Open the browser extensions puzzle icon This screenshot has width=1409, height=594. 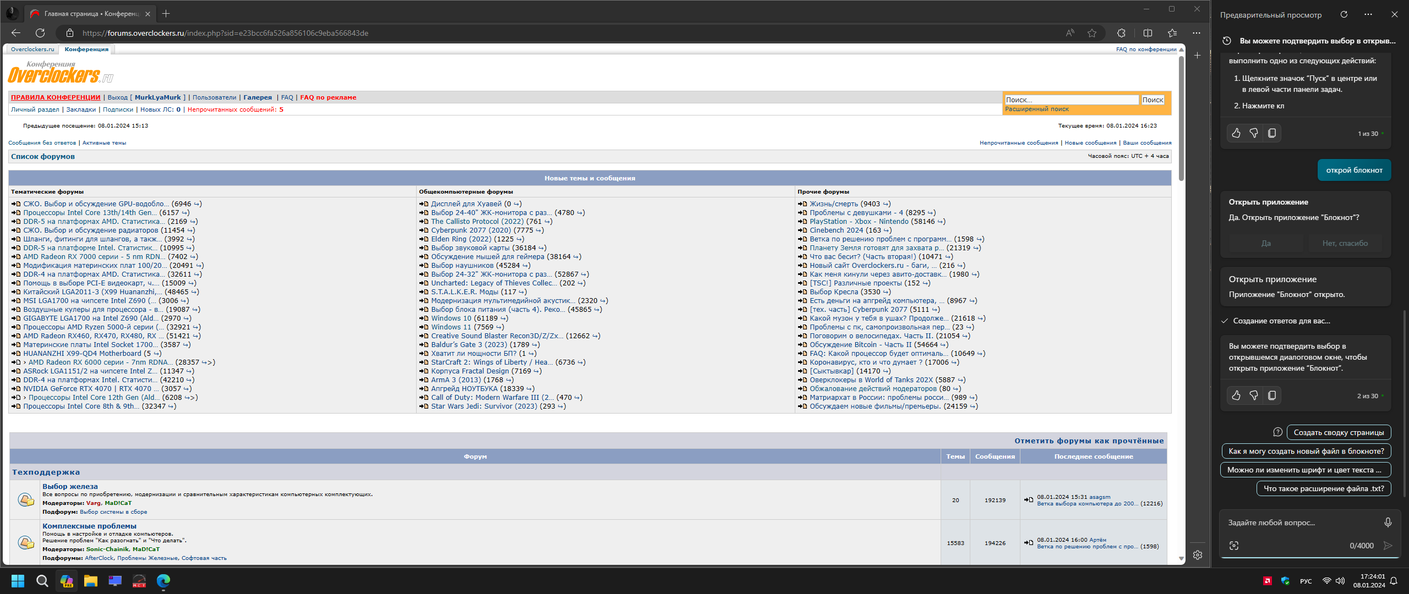click(1121, 33)
